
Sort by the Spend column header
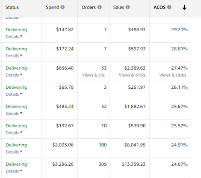[52, 7]
